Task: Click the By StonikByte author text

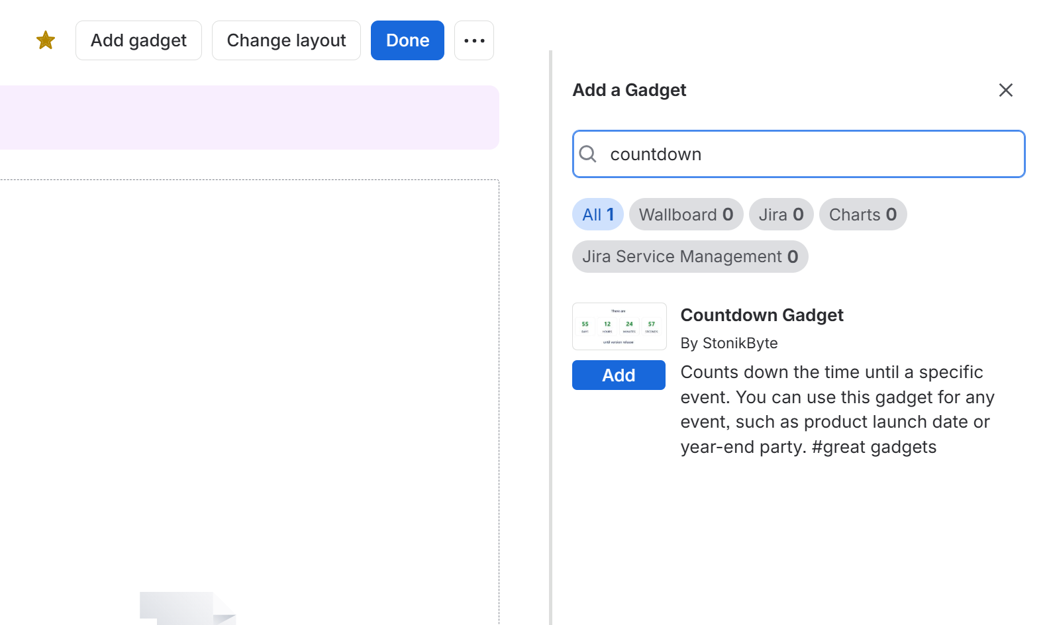Action: [729, 343]
